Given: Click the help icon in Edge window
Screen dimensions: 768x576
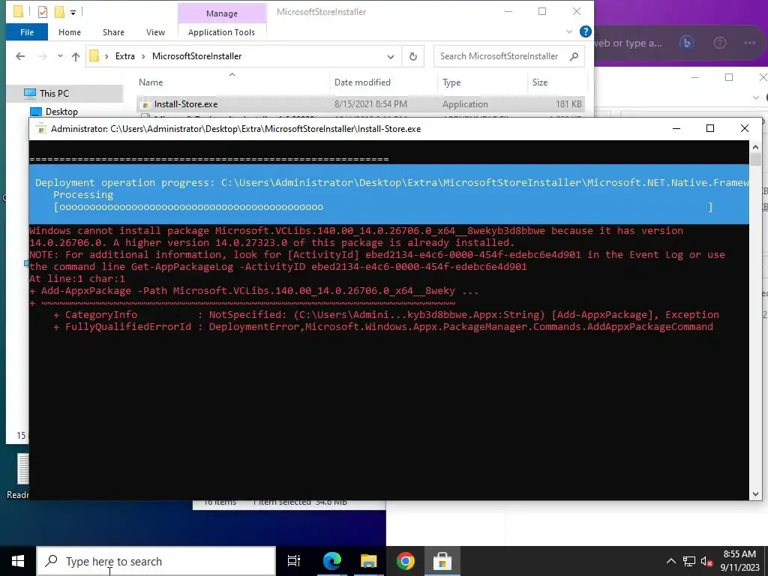Looking at the screenshot, I should 719,43.
